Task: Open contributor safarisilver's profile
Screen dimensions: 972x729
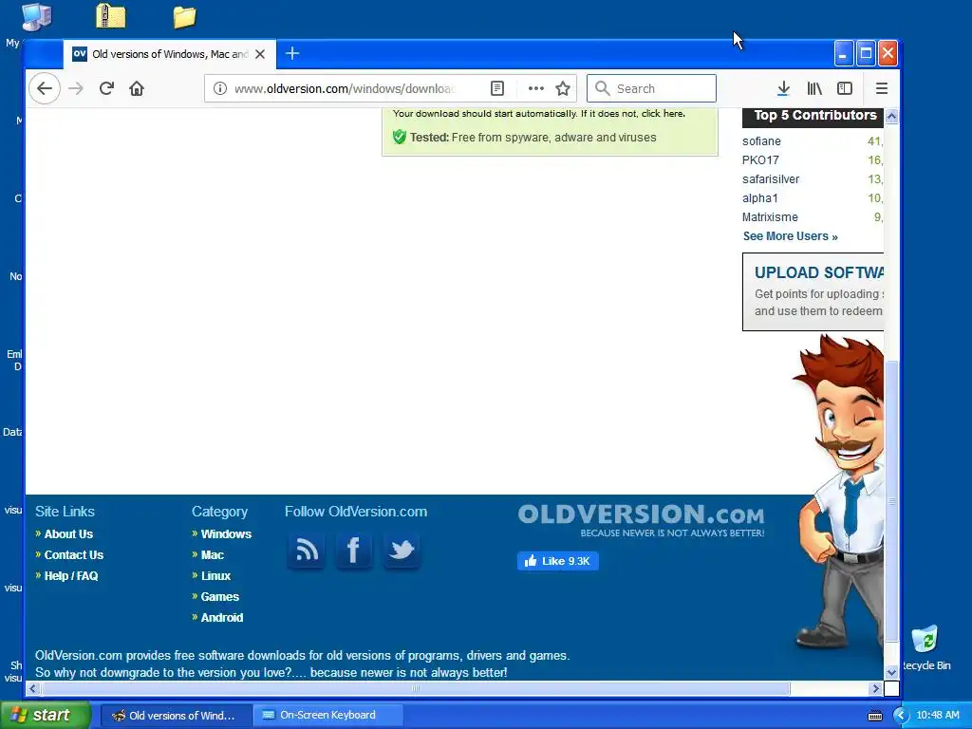Action: 771,179
